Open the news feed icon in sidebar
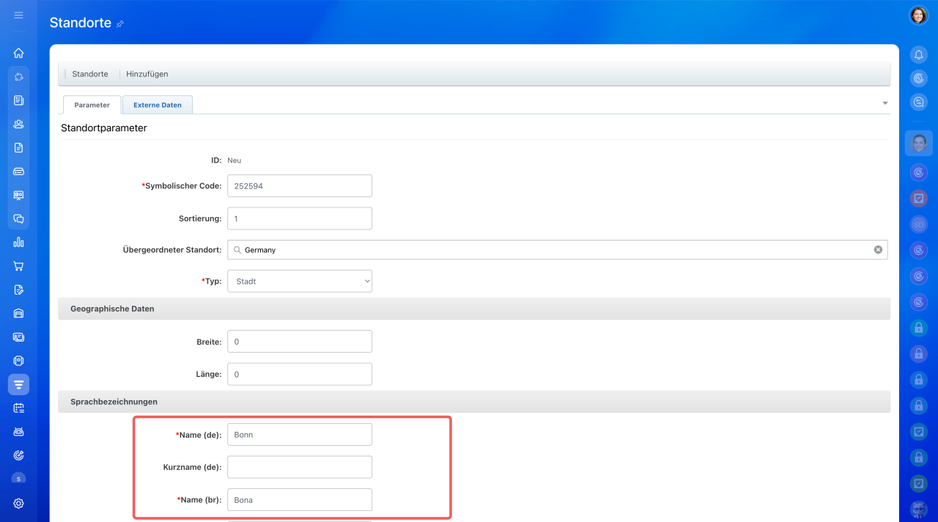The width and height of the screenshot is (938, 522). coord(19,100)
